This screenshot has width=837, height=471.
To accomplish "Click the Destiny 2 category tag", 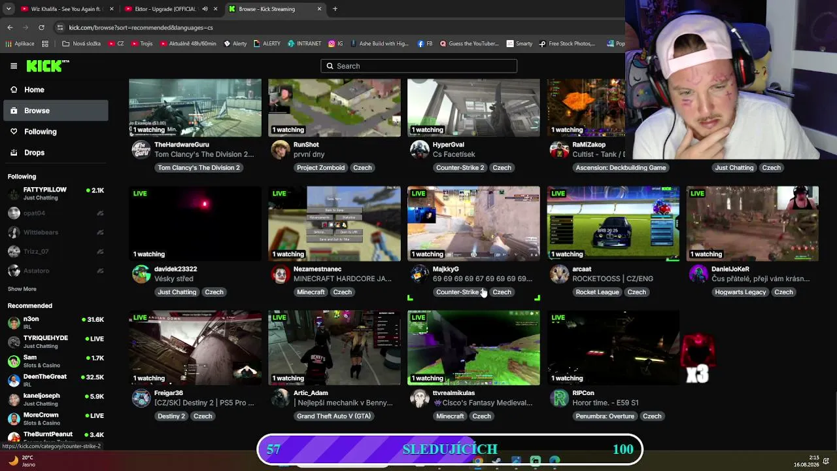I will click(171, 416).
